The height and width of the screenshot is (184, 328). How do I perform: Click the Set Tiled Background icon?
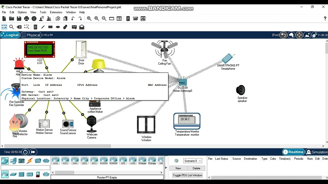tap(307, 35)
